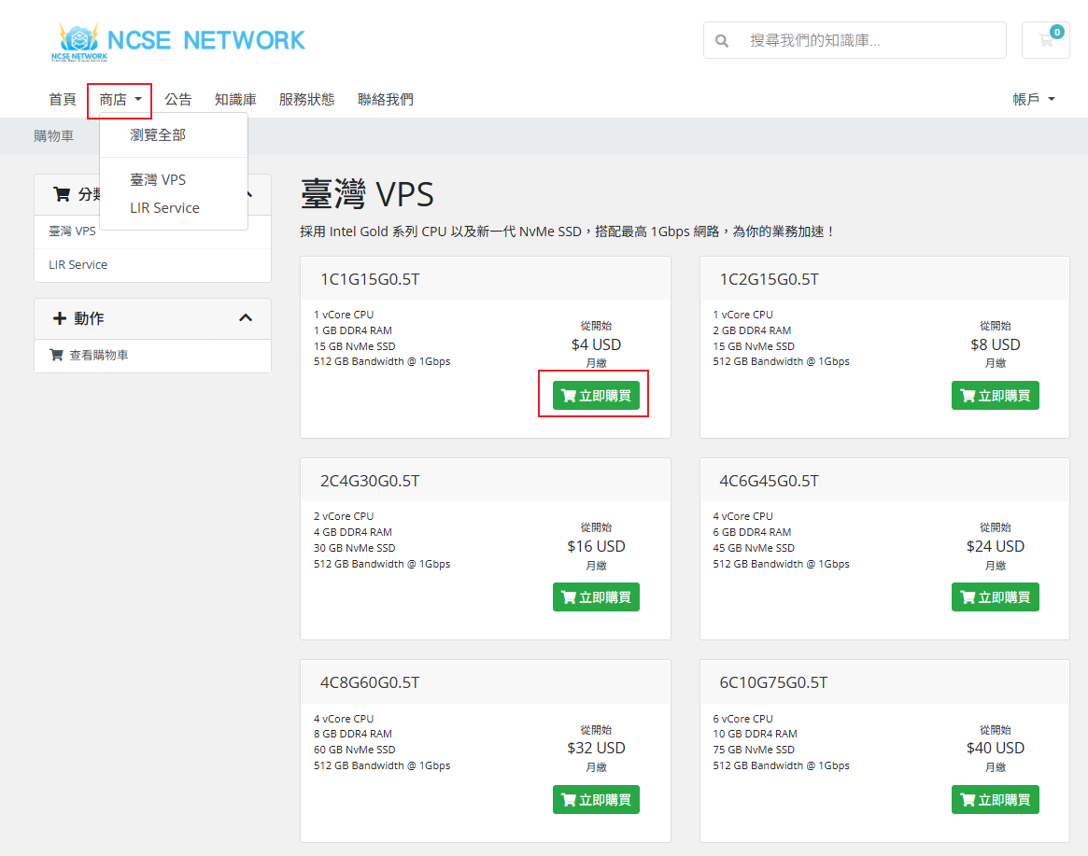Open the 服務狀態 page
Image resolution: width=1088 pixels, height=856 pixels.
coord(306,100)
